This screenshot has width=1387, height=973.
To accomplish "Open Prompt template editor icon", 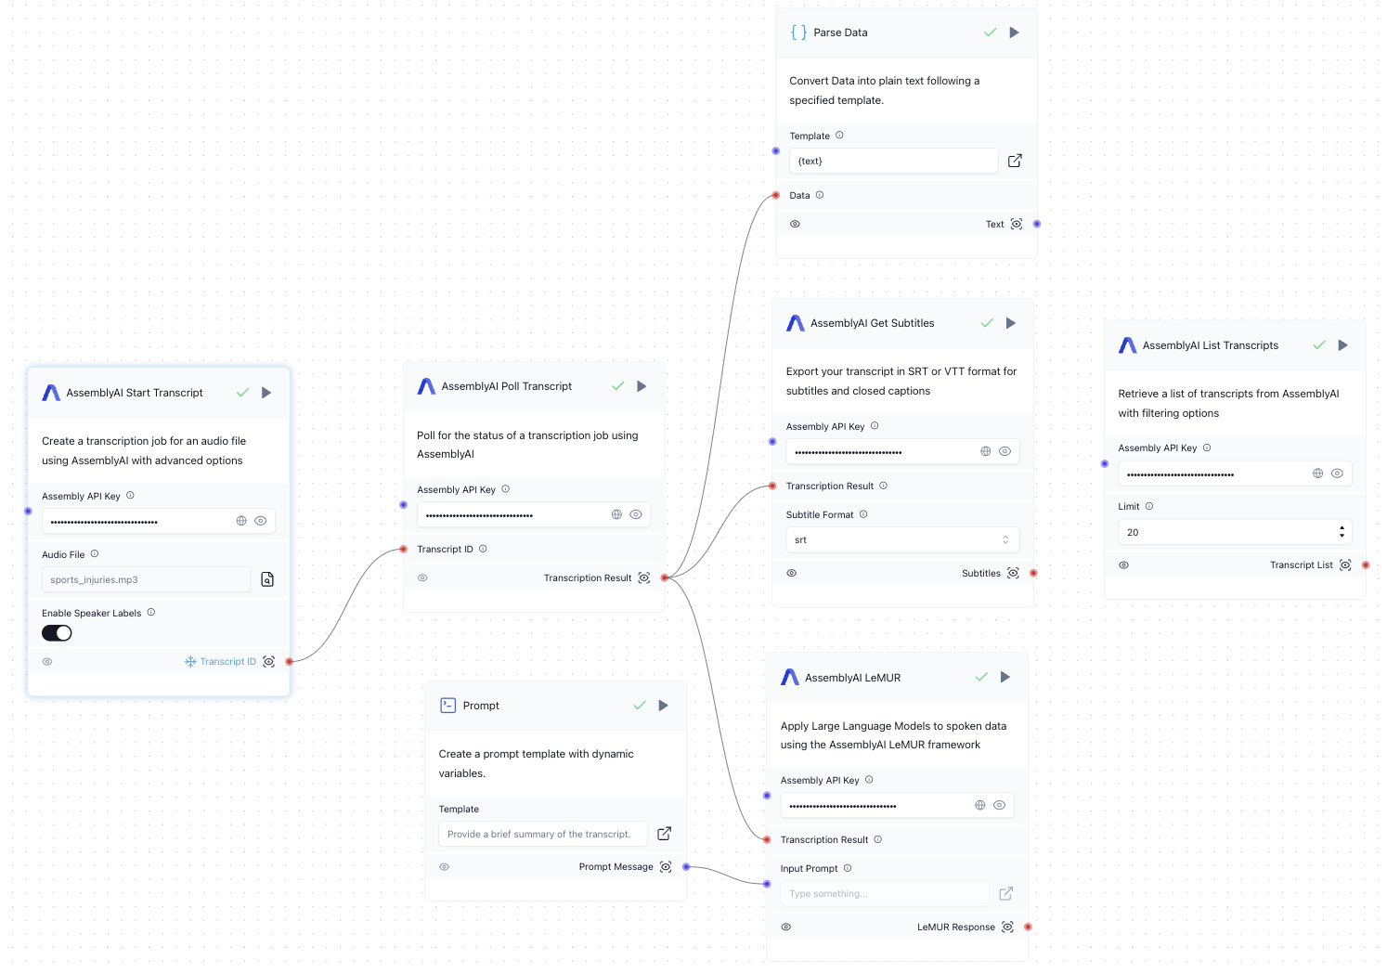I will (x=664, y=834).
